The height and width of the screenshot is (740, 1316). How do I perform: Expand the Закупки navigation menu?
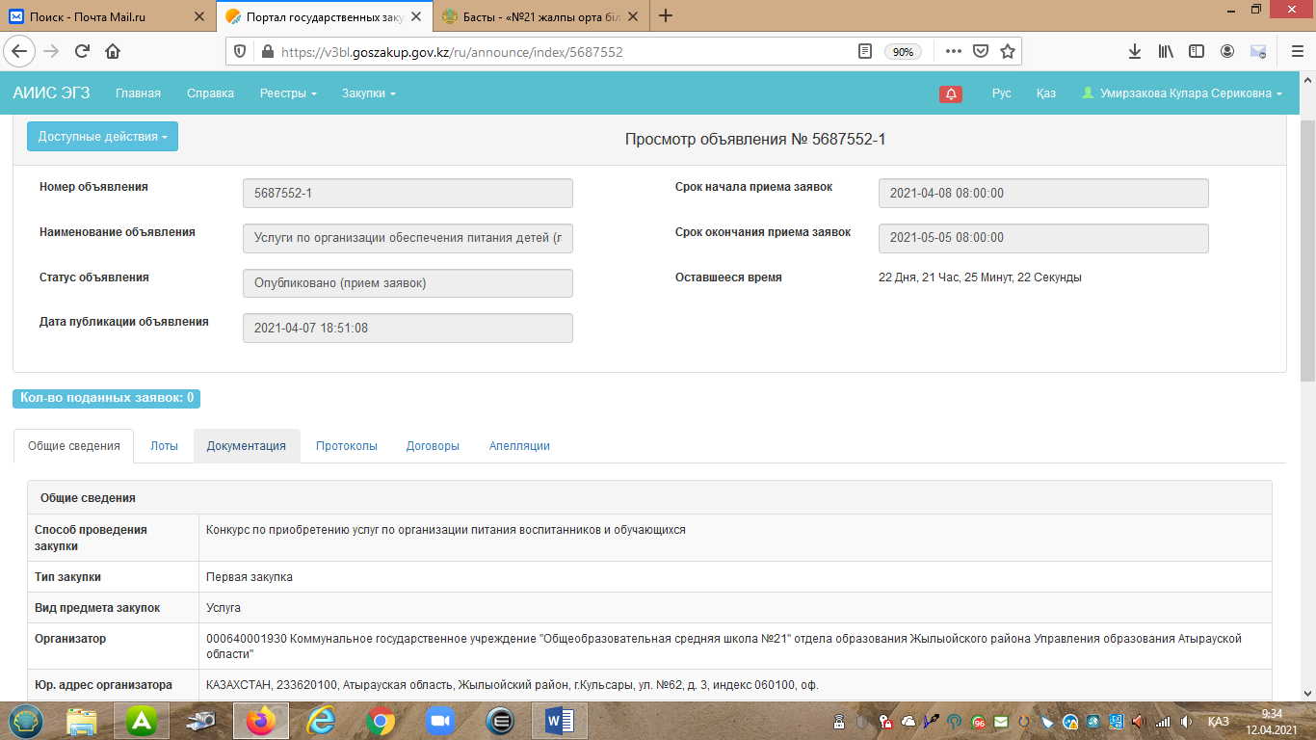[368, 93]
